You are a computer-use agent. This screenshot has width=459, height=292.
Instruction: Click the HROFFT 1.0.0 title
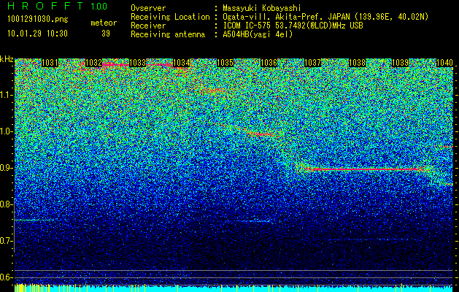pyautogui.click(x=58, y=6)
